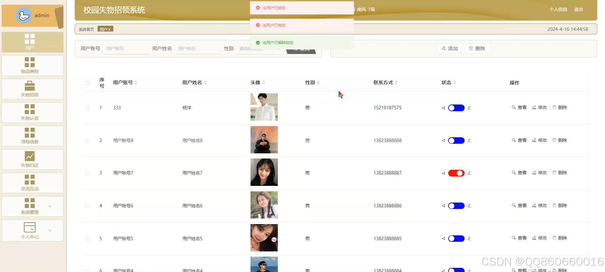Toggle the status switch for 用户账号6
This screenshot has height=272, width=605.
[x=456, y=206]
